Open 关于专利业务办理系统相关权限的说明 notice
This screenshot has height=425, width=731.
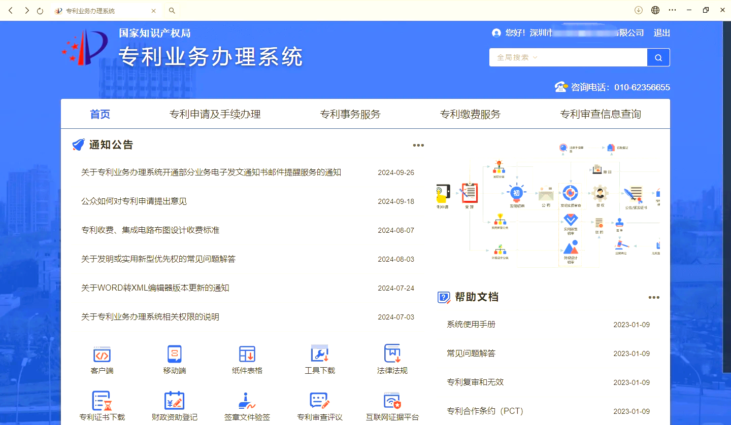tap(150, 317)
